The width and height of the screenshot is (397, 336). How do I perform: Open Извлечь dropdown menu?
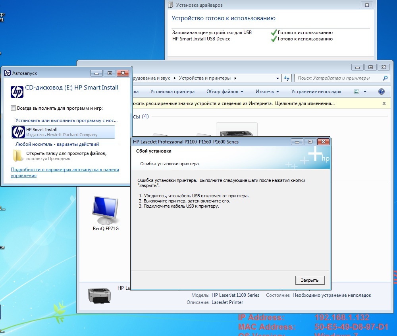(x=267, y=92)
